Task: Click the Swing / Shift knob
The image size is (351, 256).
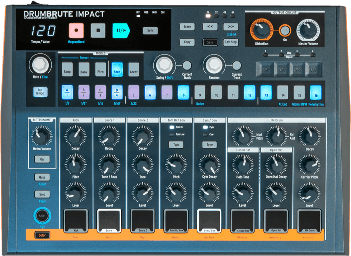Action: click(x=165, y=65)
